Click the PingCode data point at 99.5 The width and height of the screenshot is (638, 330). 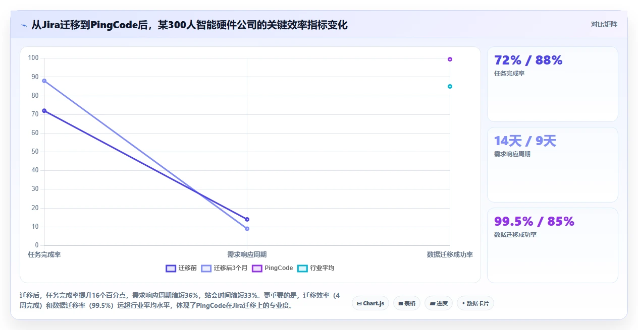[450, 59]
